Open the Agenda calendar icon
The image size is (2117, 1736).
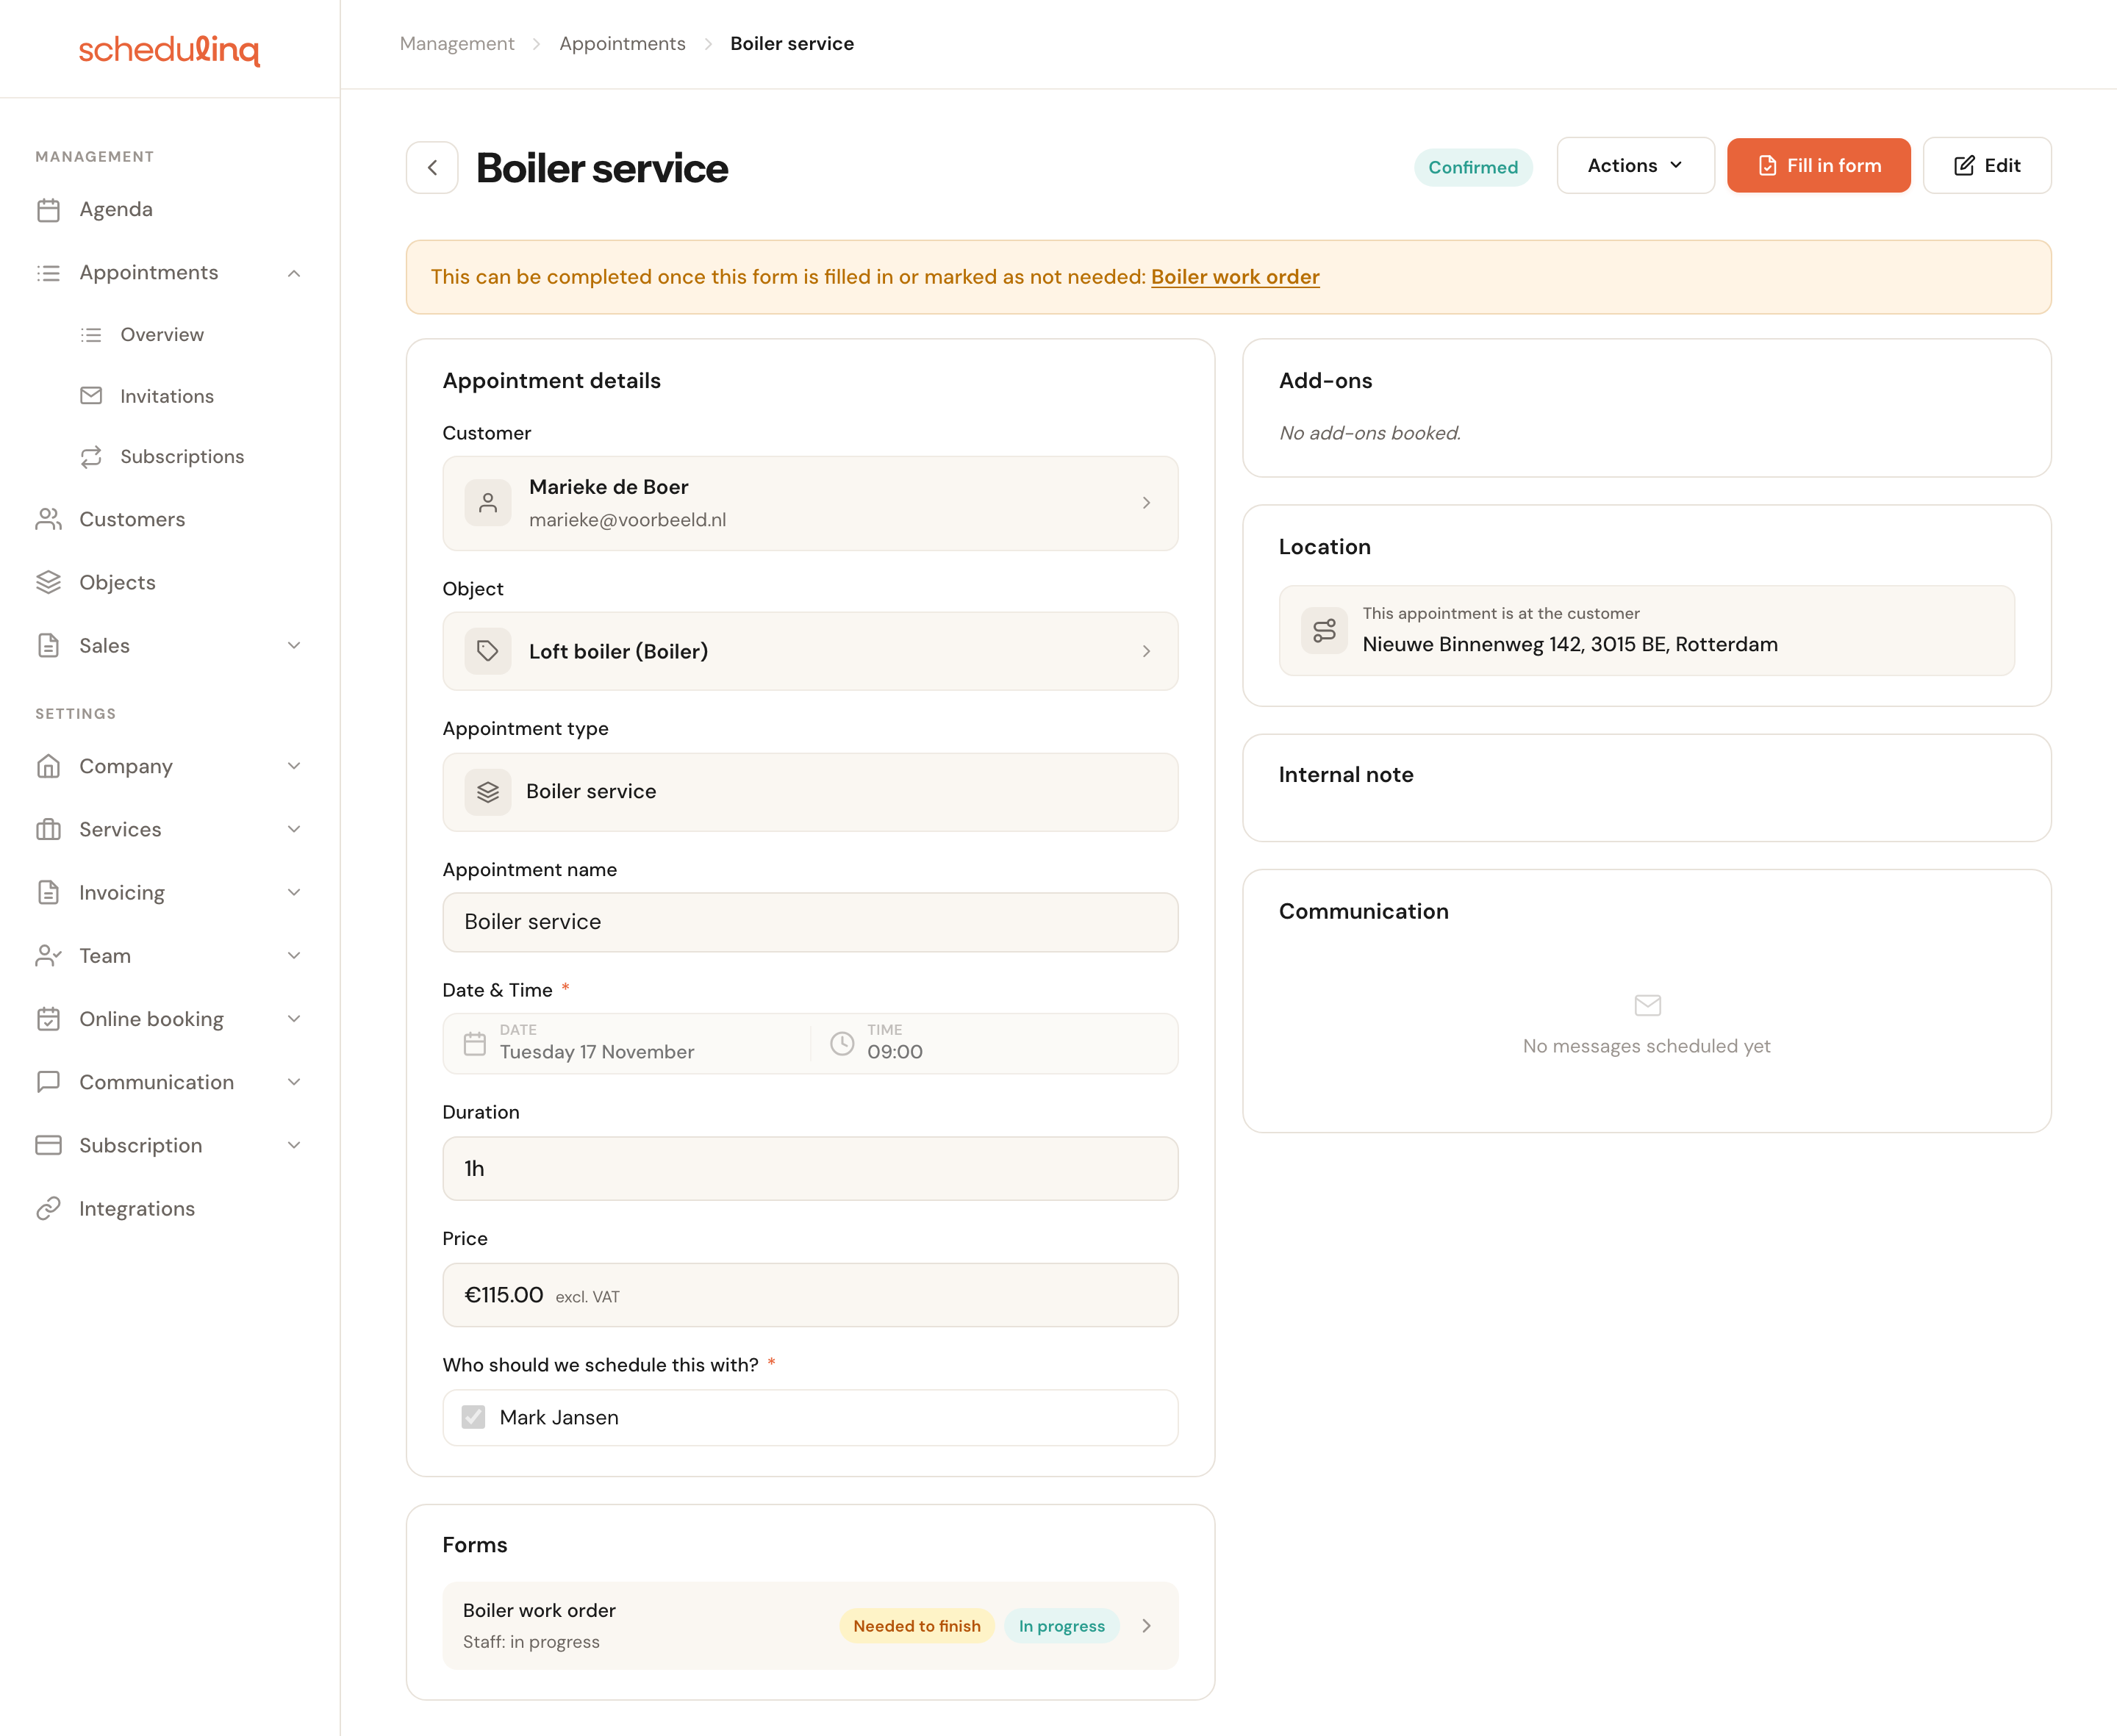pos(48,210)
